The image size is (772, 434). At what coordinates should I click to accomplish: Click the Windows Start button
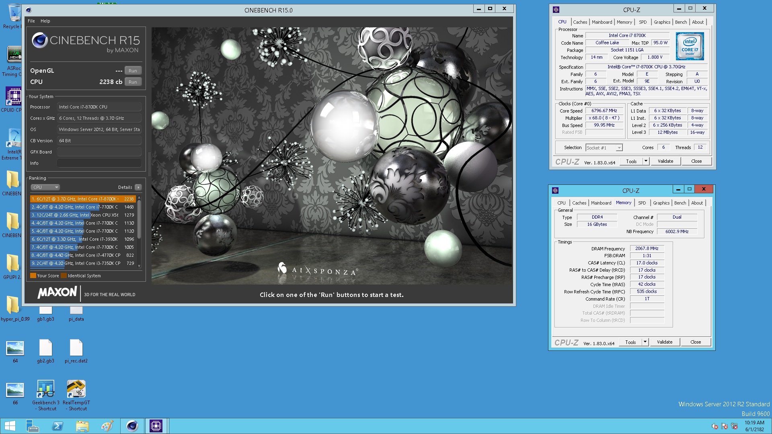10,426
